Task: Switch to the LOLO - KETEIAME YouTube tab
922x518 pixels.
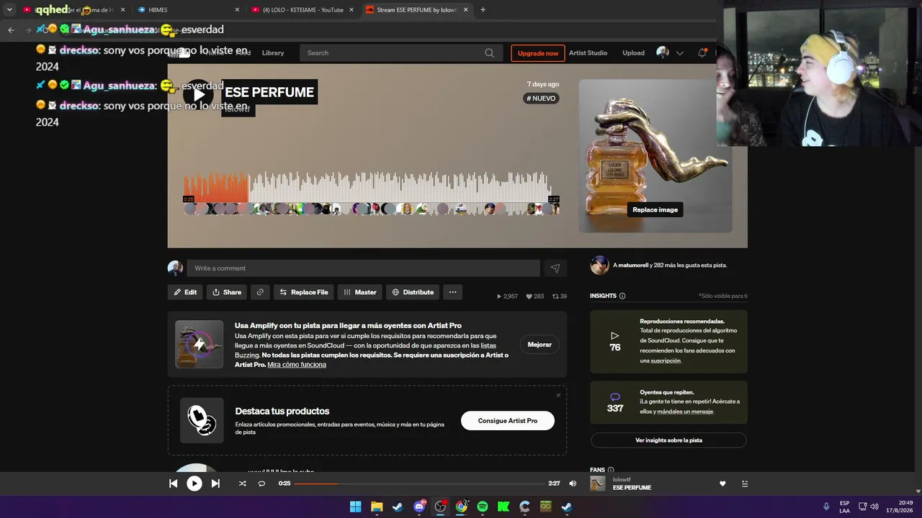Action: click(x=303, y=10)
